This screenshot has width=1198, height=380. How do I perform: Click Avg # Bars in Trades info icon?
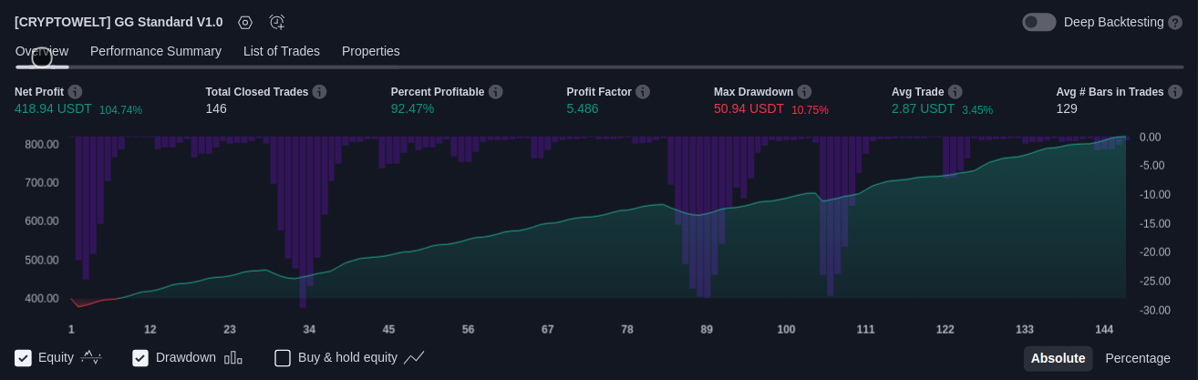coord(1175,92)
